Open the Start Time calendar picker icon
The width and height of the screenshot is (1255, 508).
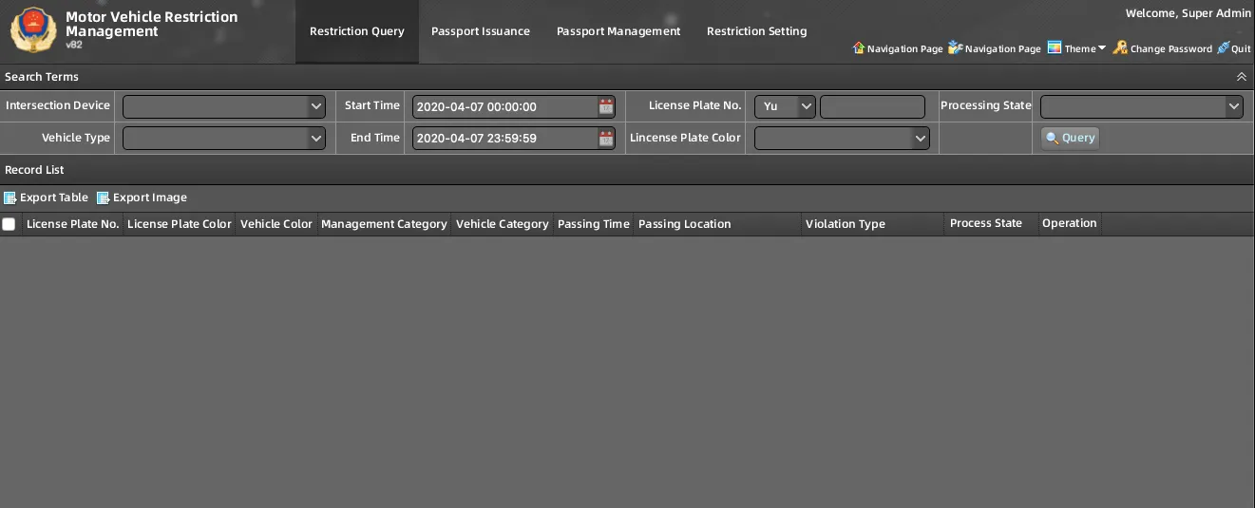pyautogui.click(x=606, y=106)
